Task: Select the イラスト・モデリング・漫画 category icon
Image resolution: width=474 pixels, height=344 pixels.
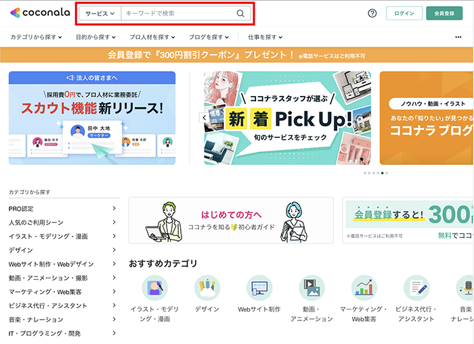Action: [155, 288]
